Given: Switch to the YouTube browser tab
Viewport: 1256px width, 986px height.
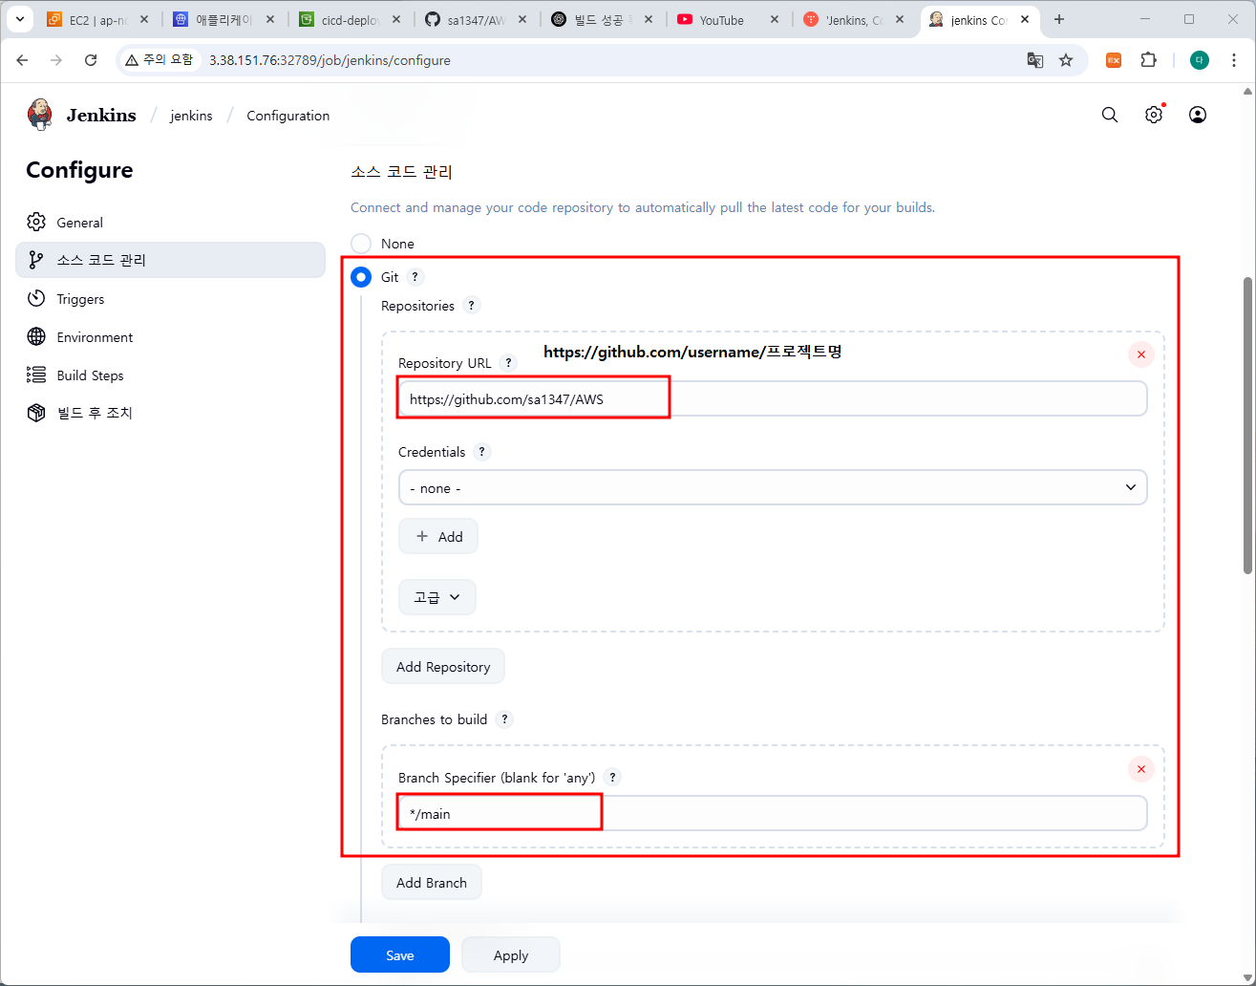Looking at the screenshot, I should click(x=719, y=19).
